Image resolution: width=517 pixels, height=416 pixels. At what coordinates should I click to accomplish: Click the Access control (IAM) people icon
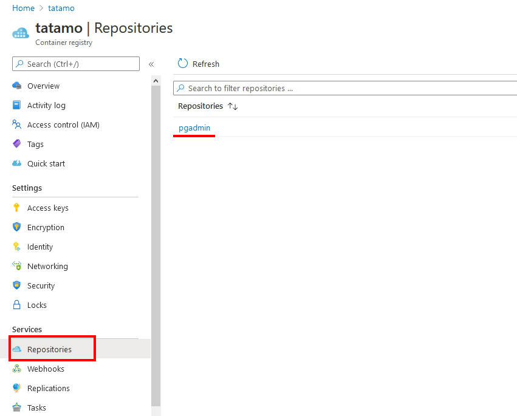click(x=17, y=124)
